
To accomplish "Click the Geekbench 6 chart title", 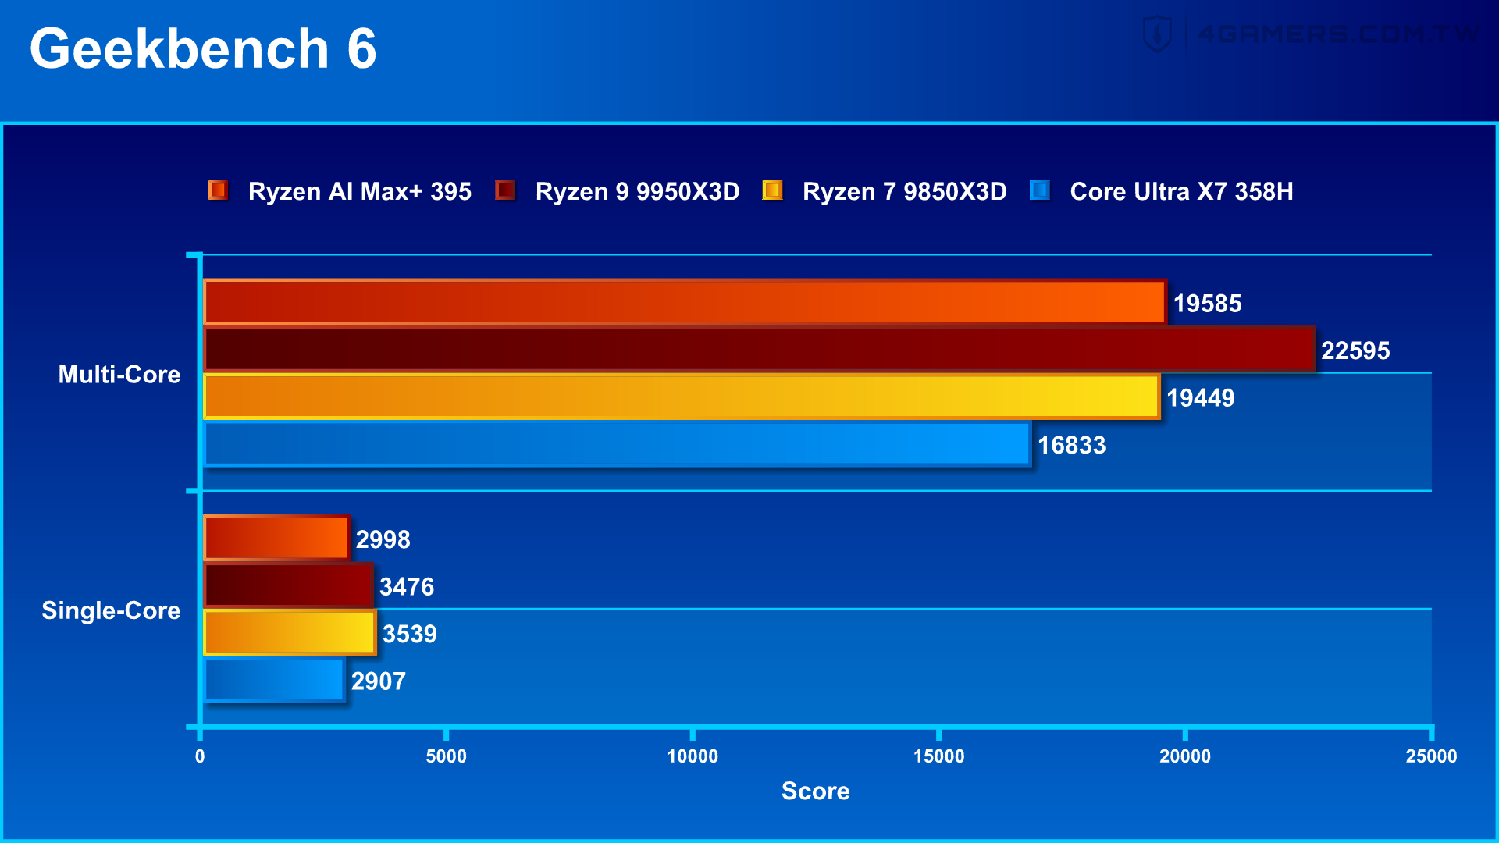I will click(x=203, y=48).
